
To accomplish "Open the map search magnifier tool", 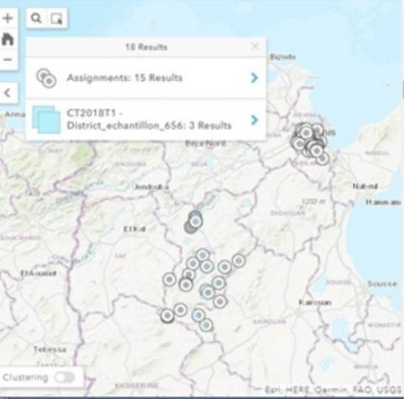I will pos(36,19).
